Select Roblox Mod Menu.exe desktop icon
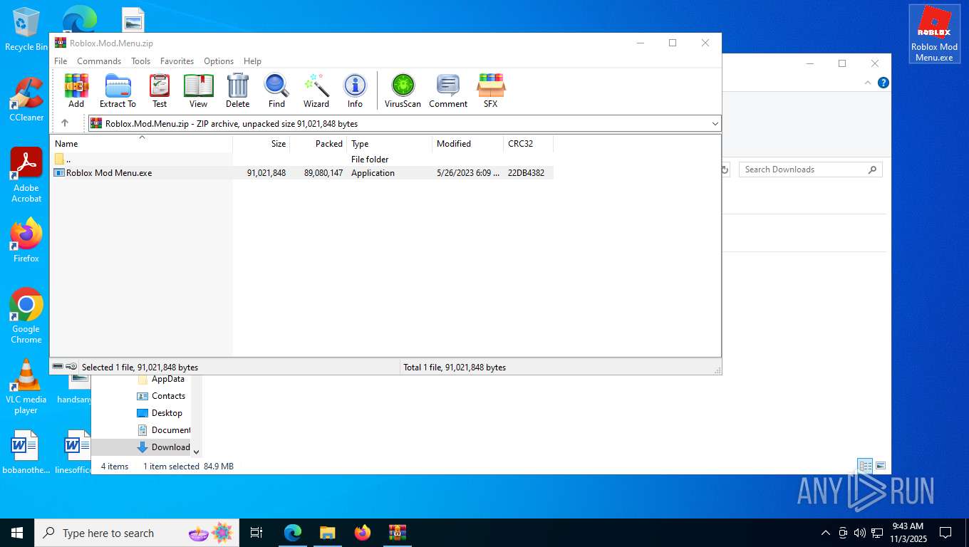The height and width of the screenshot is (547, 969). point(934,34)
